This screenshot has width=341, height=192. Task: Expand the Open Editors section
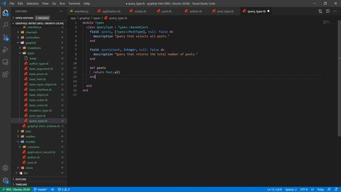tap(25, 18)
